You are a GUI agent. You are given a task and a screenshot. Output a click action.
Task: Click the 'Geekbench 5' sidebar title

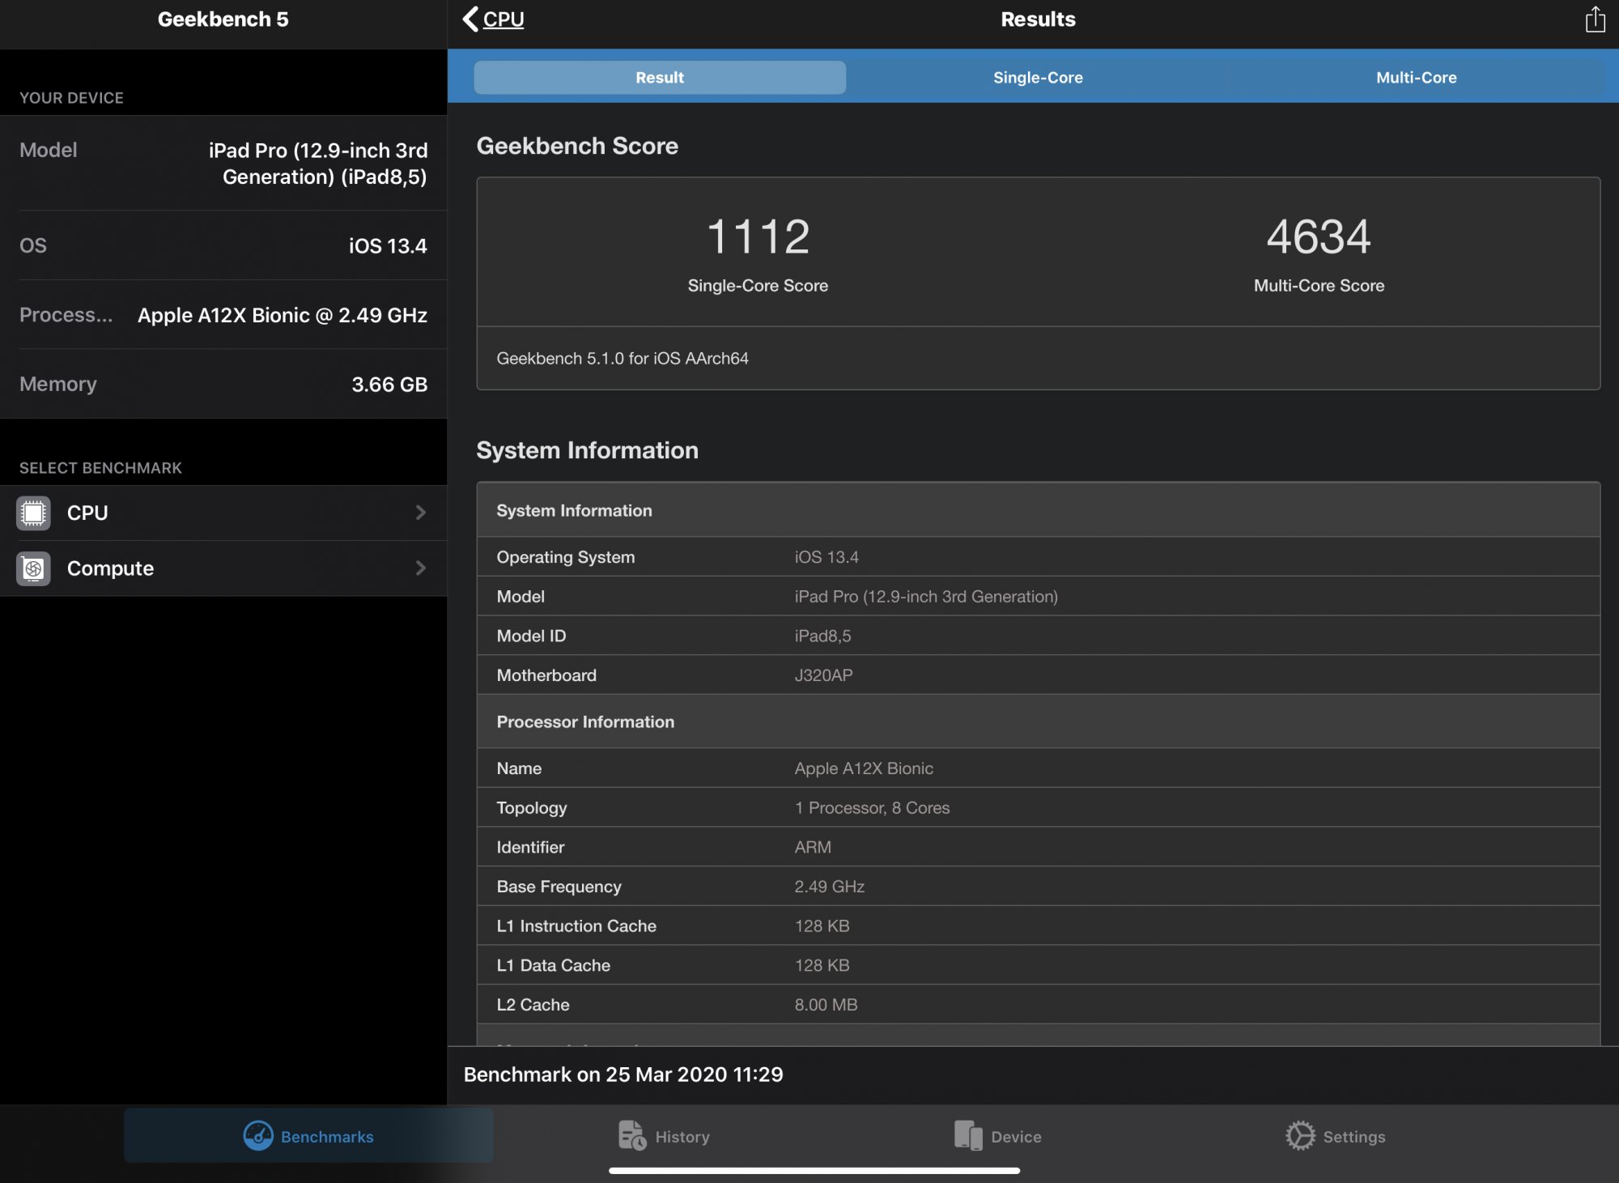(223, 19)
